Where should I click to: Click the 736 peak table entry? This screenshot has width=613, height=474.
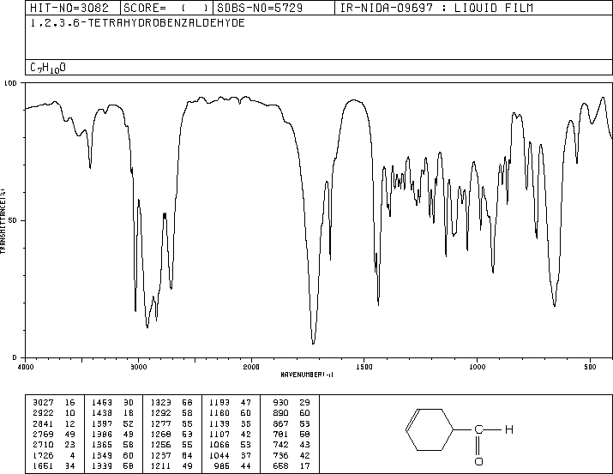click(x=280, y=456)
